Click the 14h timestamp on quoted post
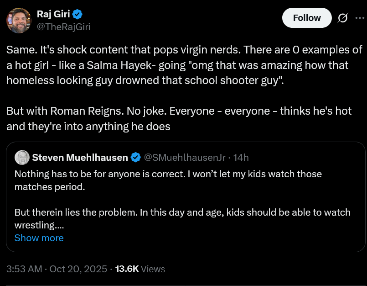The width and height of the screenshot is (367, 286). point(241,158)
